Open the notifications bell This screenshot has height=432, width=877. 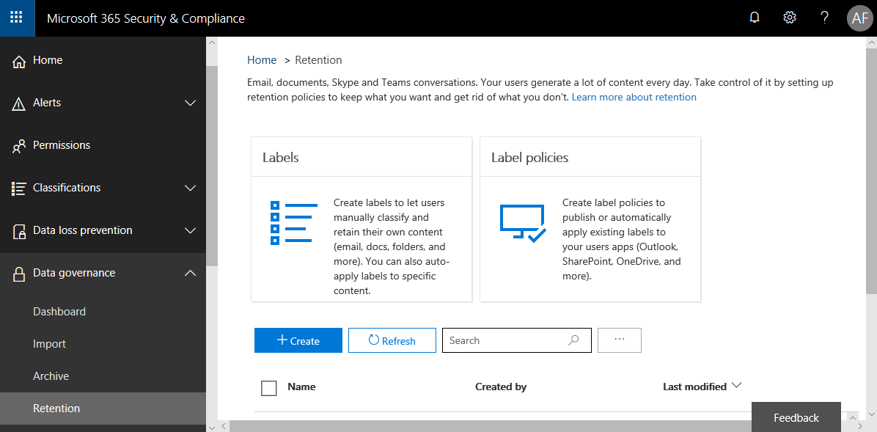click(x=755, y=18)
